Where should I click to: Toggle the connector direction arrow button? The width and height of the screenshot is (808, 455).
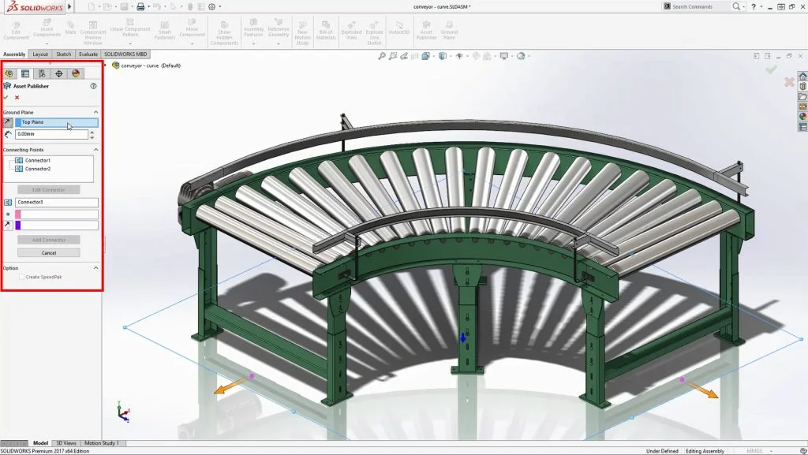[8, 226]
